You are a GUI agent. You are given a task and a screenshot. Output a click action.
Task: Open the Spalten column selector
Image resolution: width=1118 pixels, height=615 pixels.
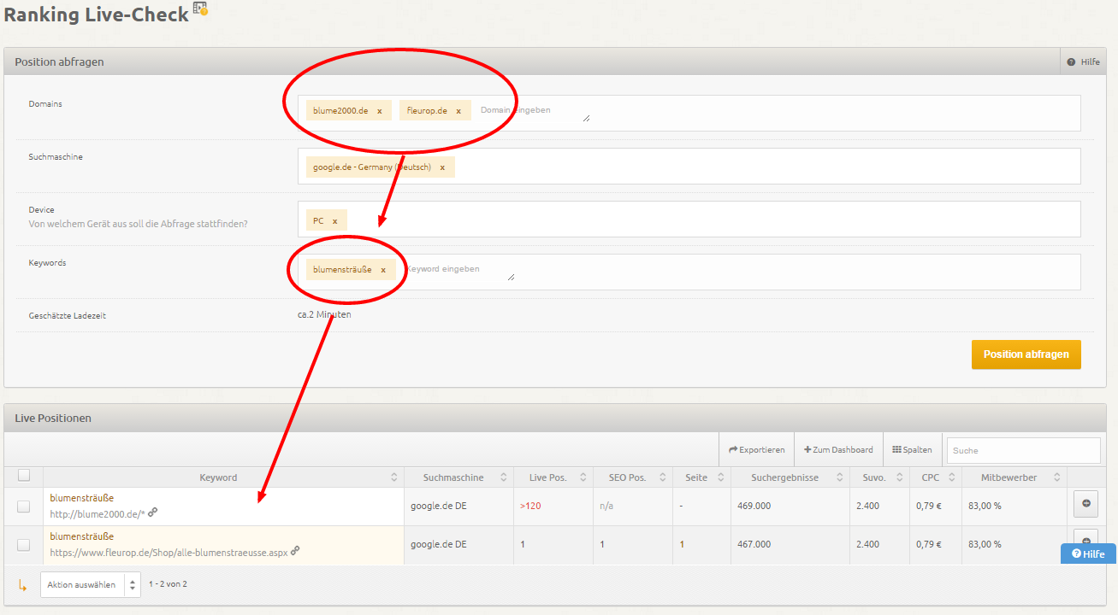point(911,449)
